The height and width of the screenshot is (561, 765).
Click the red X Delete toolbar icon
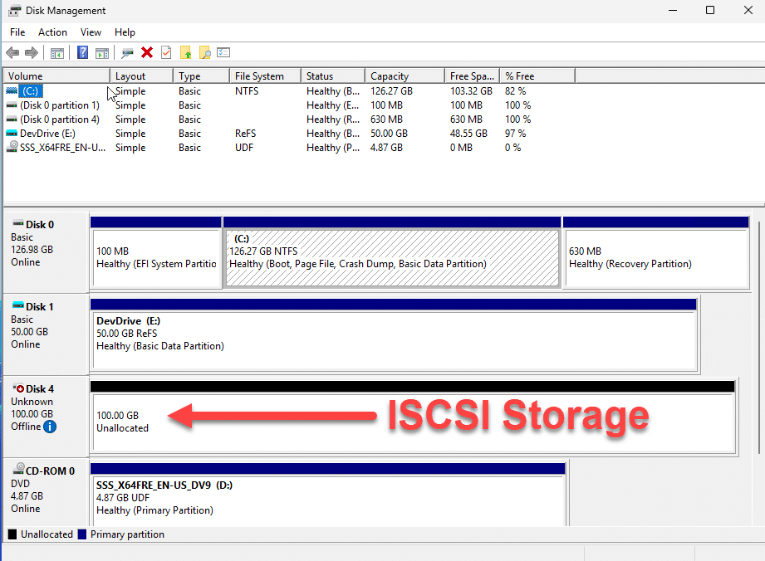click(x=146, y=52)
